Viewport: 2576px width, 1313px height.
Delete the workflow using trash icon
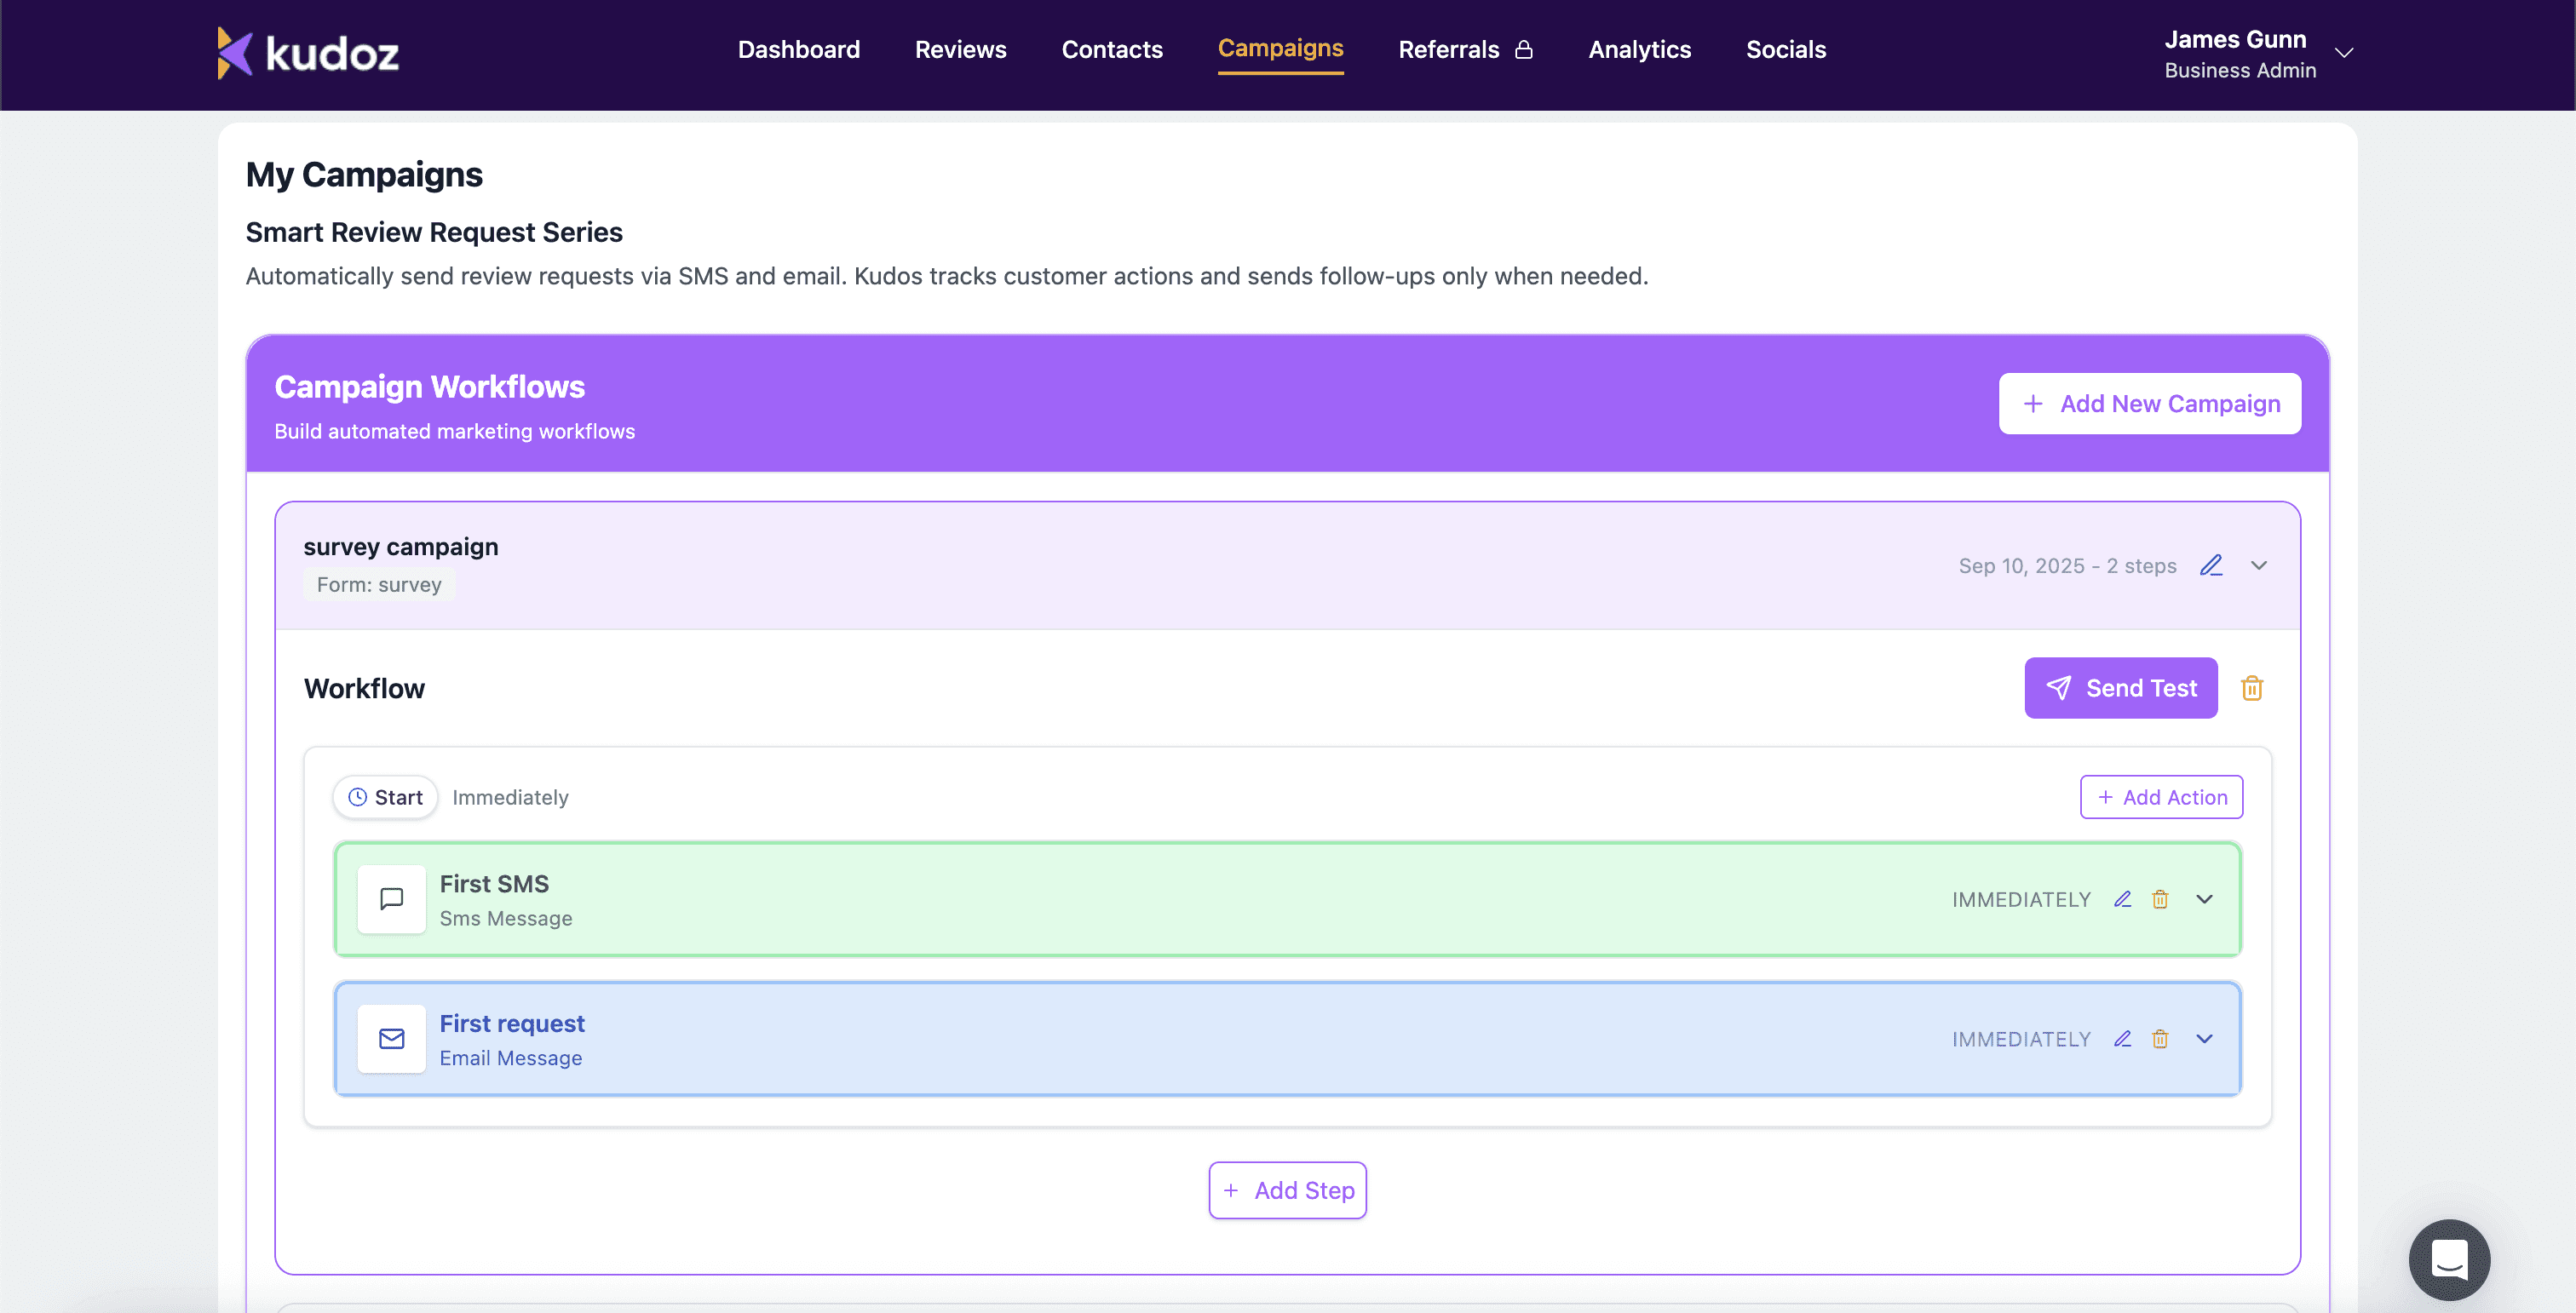tap(2252, 687)
